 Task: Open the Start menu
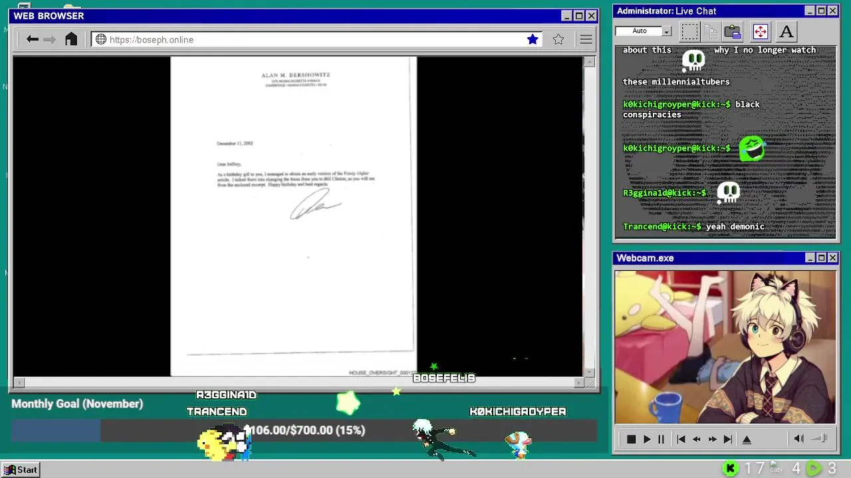click(21, 469)
